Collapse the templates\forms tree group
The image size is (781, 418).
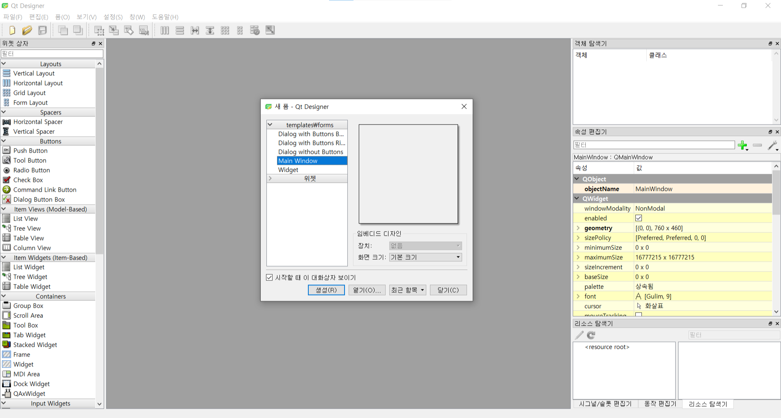point(270,125)
